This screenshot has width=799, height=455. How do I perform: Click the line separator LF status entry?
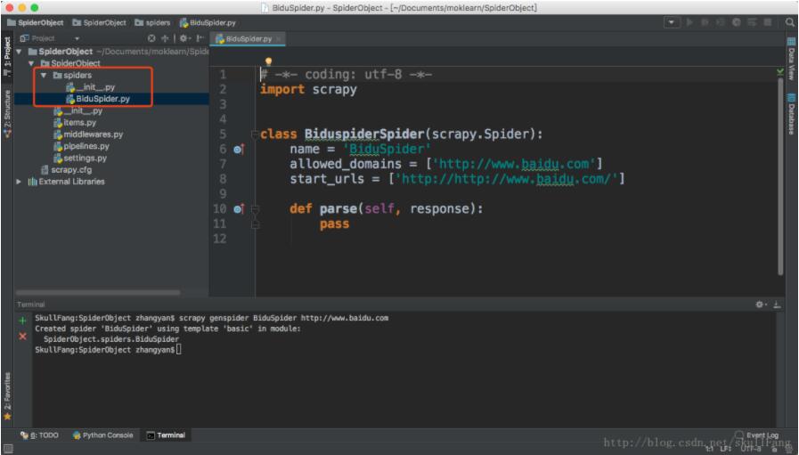click(x=726, y=449)
